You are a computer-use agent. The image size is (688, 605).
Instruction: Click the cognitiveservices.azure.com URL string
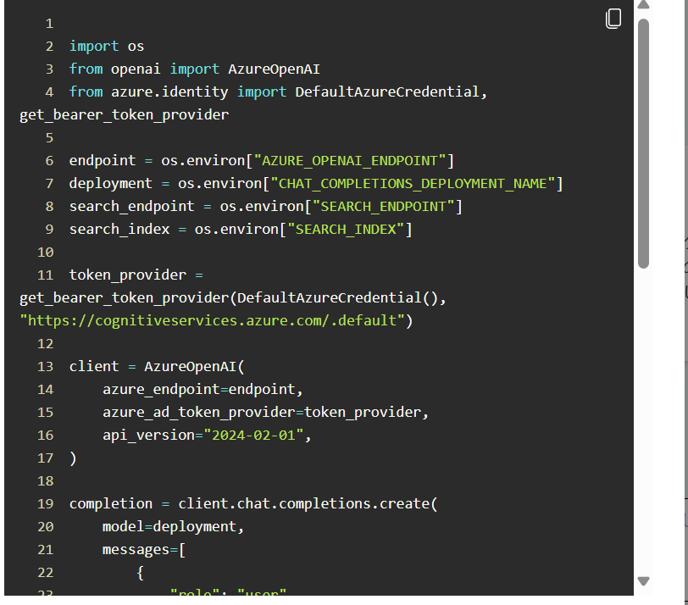click(212, 320)
